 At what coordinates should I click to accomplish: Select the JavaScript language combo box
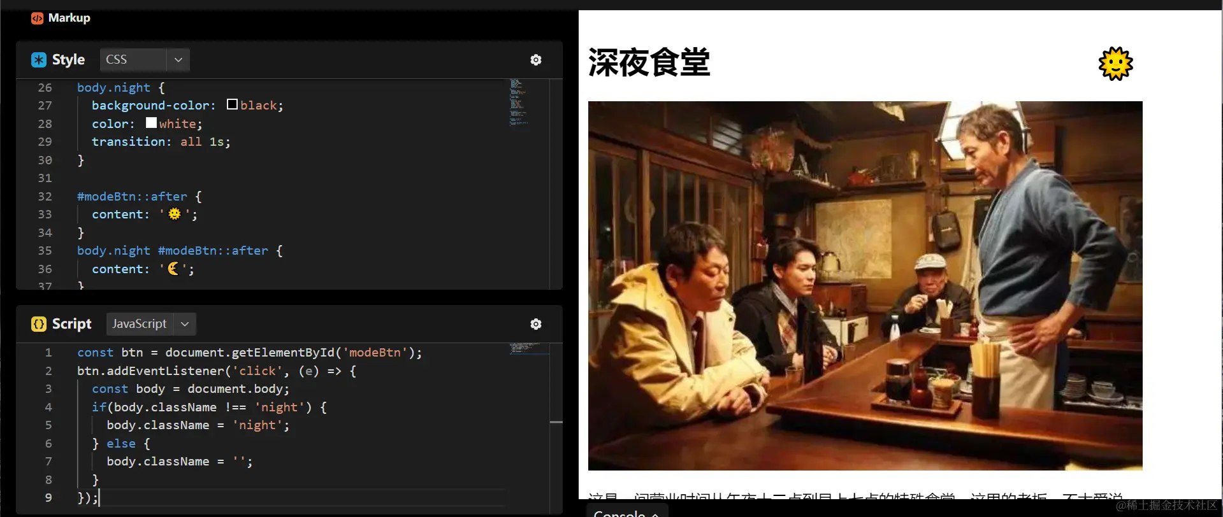(151, 324)
